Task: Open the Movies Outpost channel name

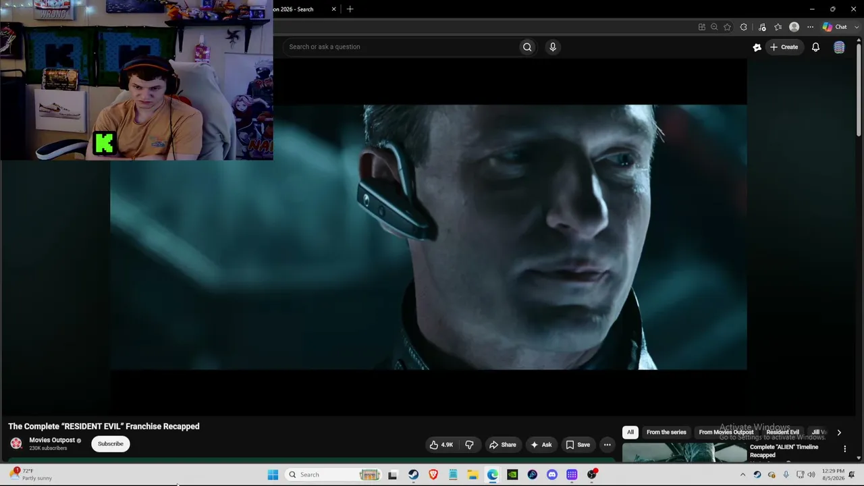Action: (x=52, y=440)
